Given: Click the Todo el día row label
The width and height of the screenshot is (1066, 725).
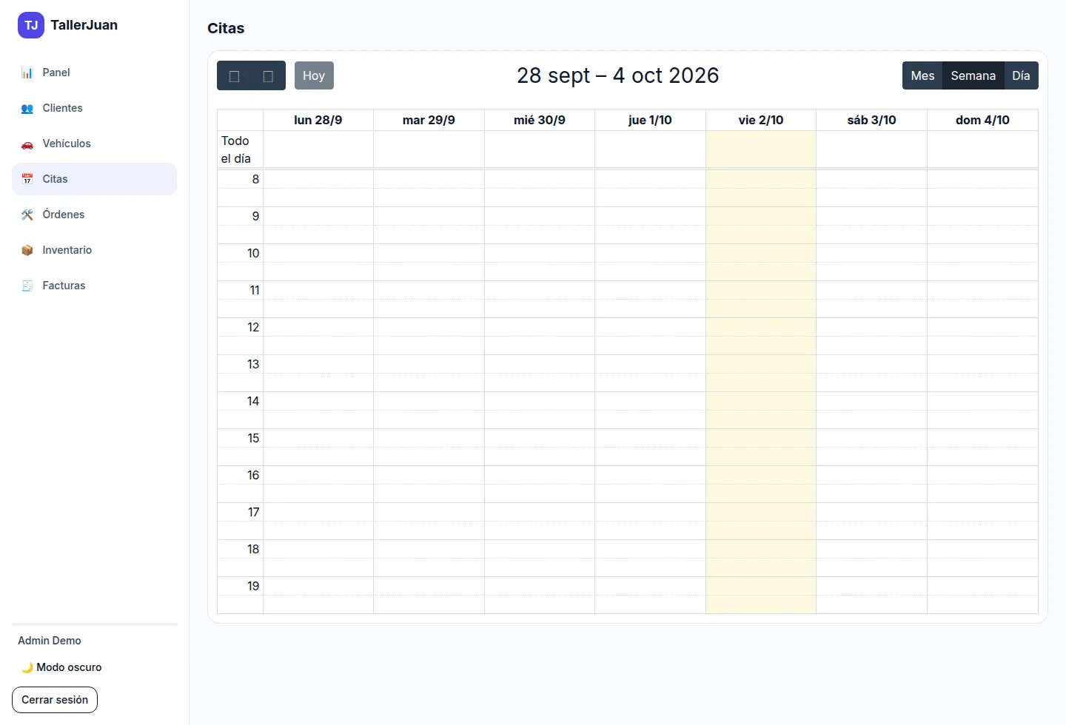Looking at the screenshot, I should [236, 149].
